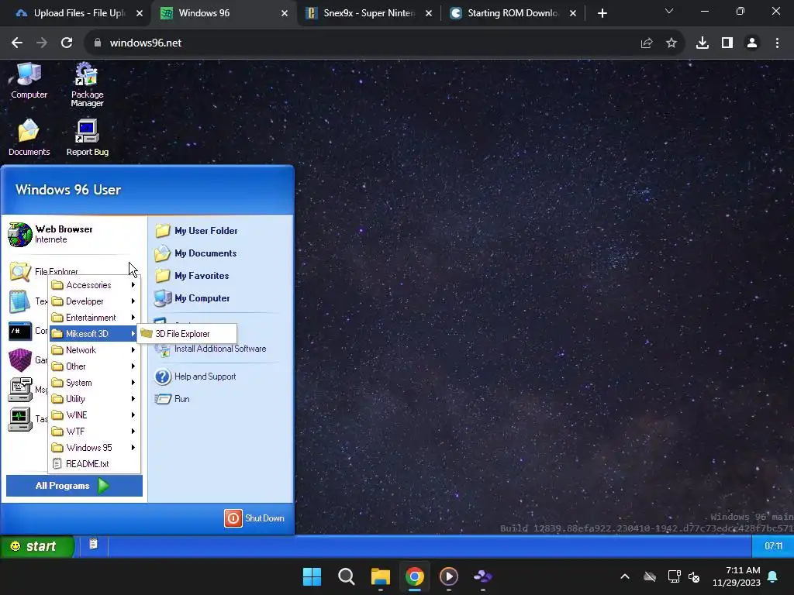Viewport: 794px width, 595px height.
Task: Click Install Additional Software
Action: tap(211, 349)
